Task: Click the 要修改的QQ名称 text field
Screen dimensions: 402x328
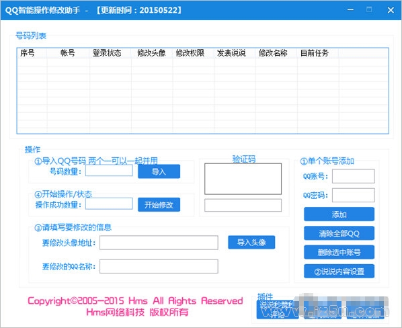Action: [x=159, y=266]
